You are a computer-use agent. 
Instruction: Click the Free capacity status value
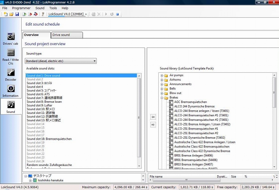258,187
